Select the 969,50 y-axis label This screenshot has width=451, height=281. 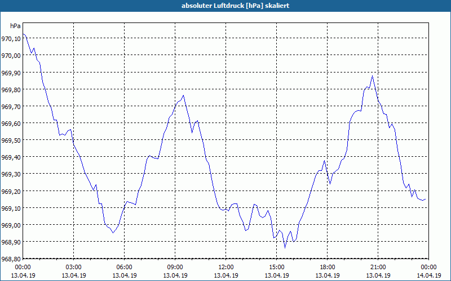(11, 140)
